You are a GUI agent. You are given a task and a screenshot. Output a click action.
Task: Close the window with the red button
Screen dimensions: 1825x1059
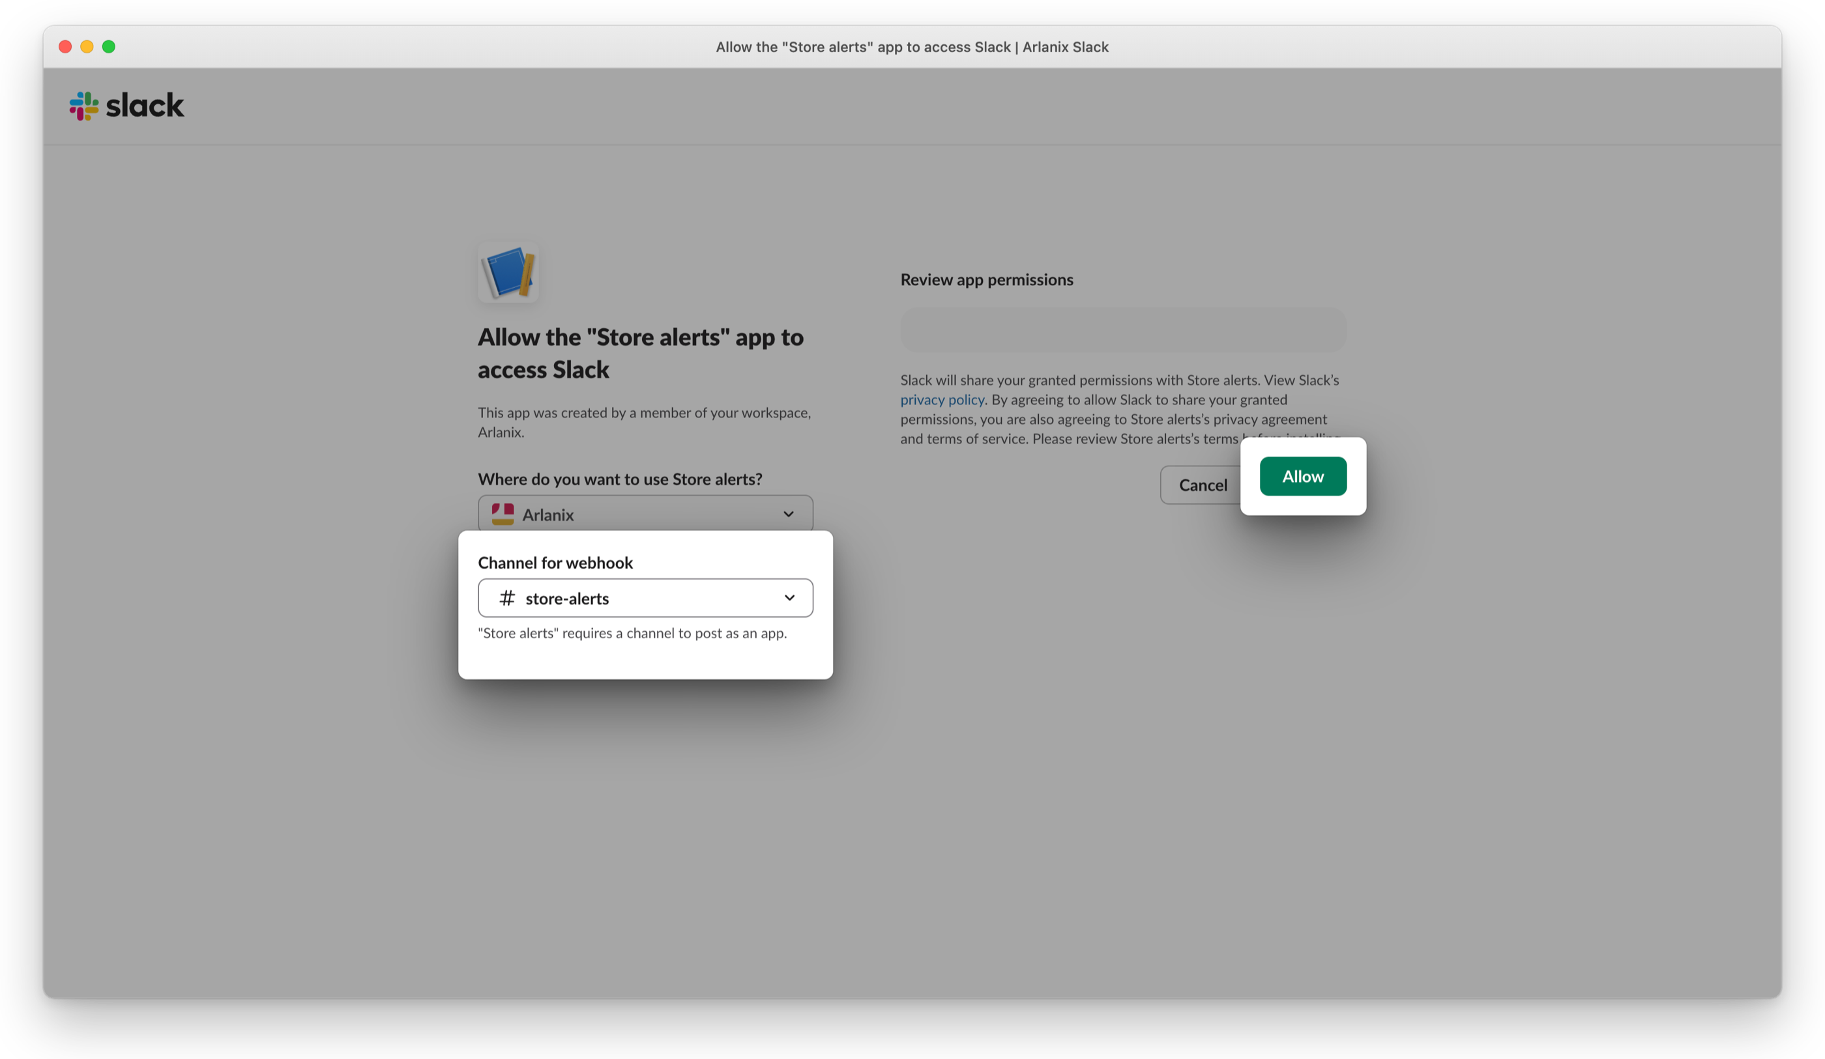(65, 47)
